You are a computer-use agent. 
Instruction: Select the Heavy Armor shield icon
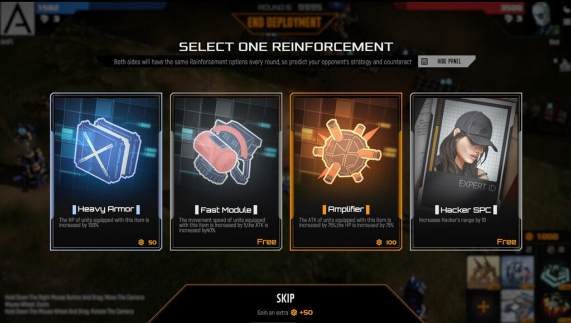[x=107, y=151]
